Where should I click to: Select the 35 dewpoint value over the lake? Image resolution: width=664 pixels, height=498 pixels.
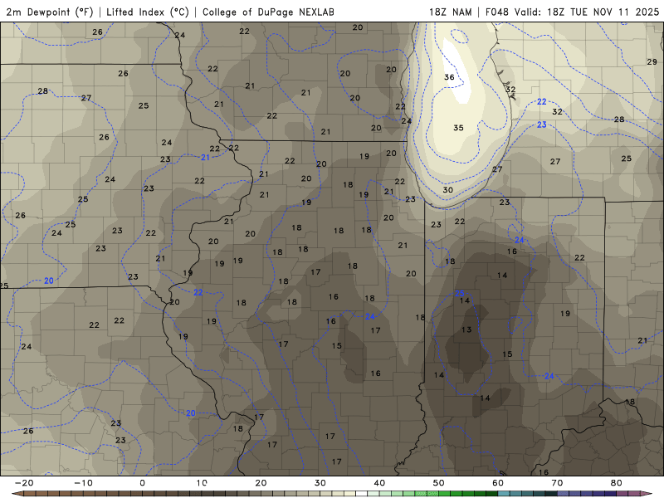pos(459,128)
